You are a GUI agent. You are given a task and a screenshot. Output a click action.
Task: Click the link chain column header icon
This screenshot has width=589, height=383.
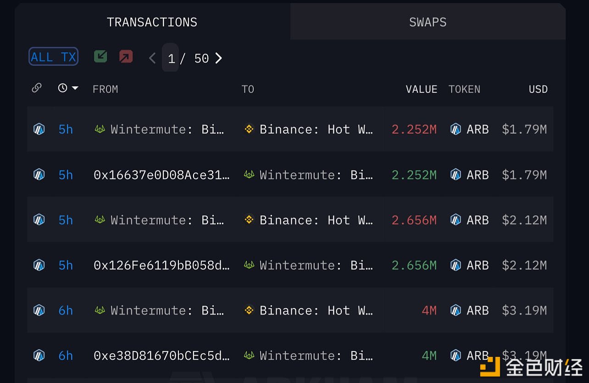[x=37, y=88]
